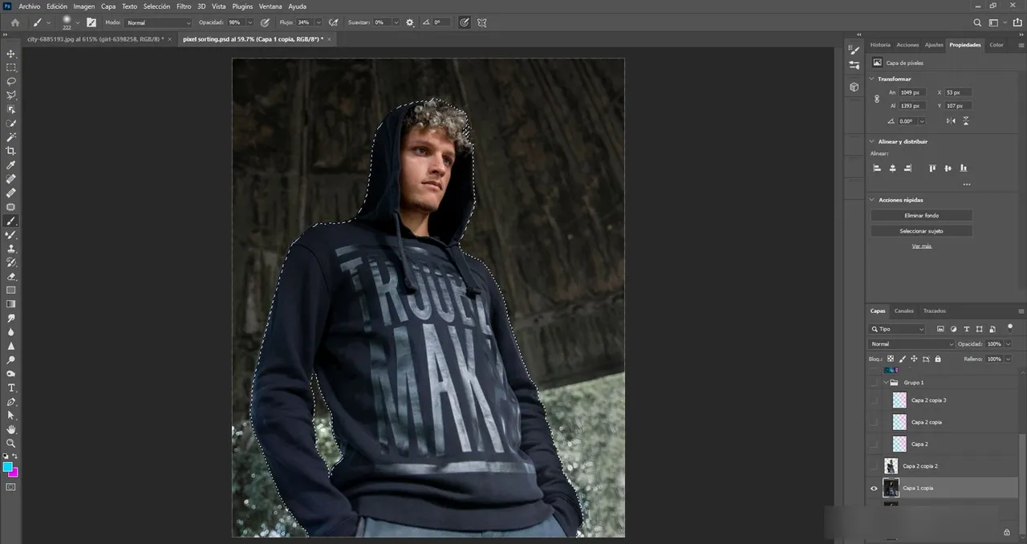Open symmetry paint butterfly icon
1027x544 pixels.
pos(482,22)
